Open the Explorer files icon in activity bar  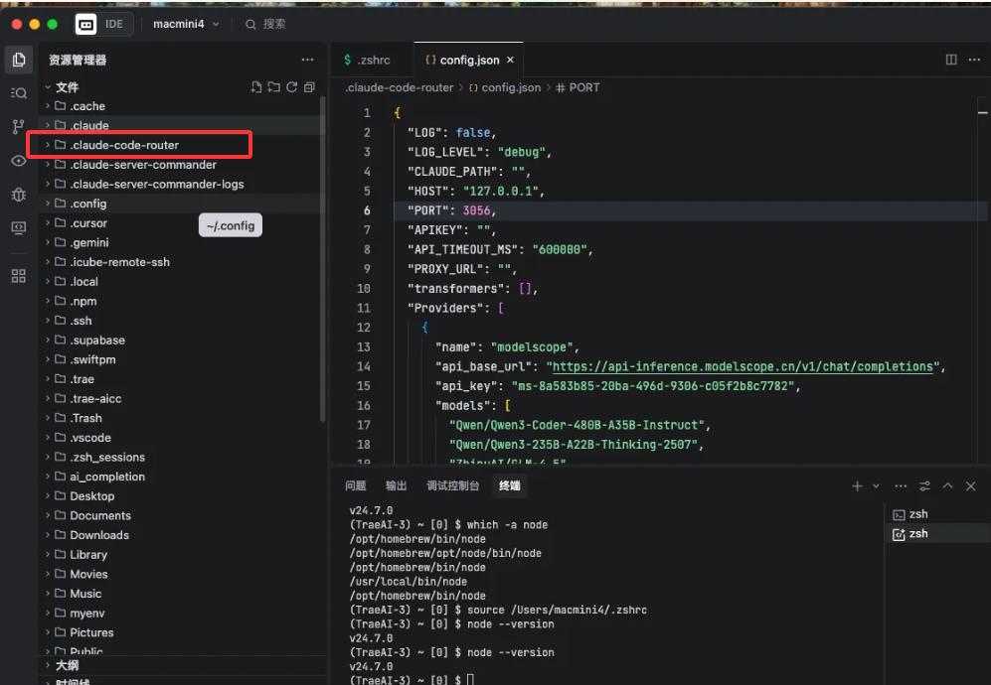19,60
